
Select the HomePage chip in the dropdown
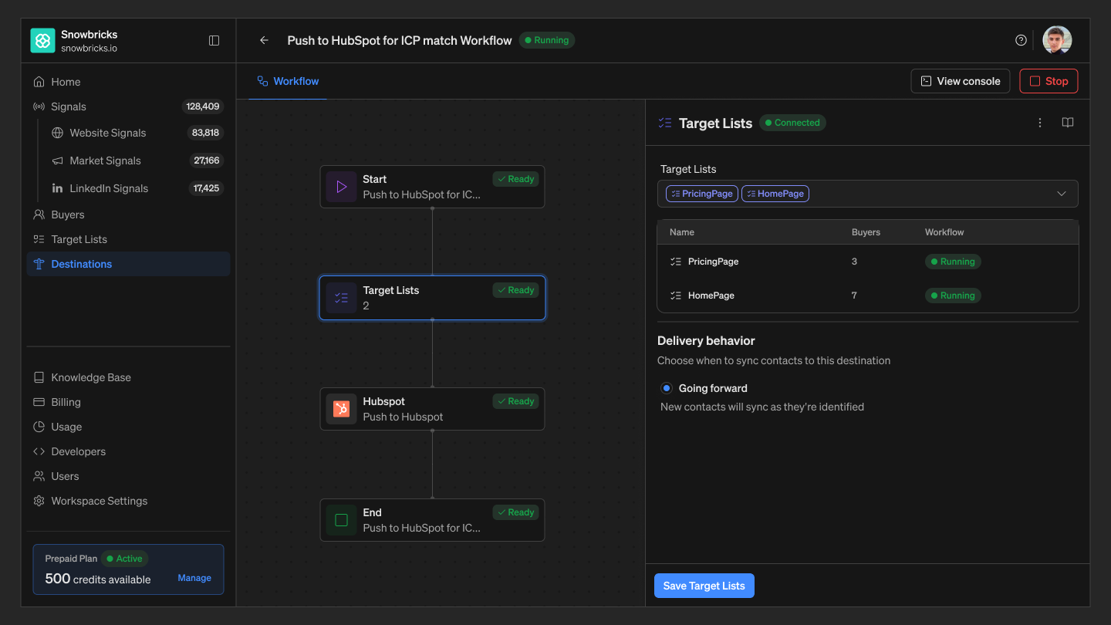pos(775,194)
